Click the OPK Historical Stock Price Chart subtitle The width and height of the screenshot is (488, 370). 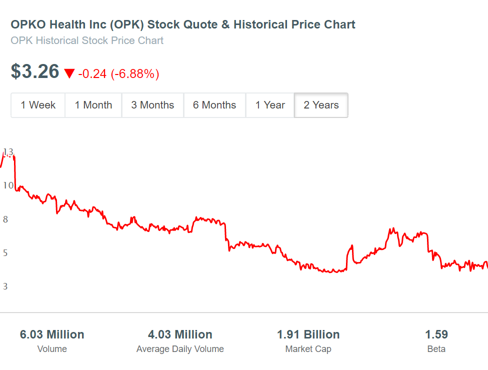click(x=87, y=40)
